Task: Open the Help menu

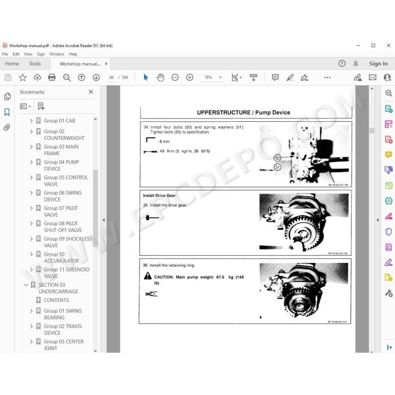Action: [73, 54]
